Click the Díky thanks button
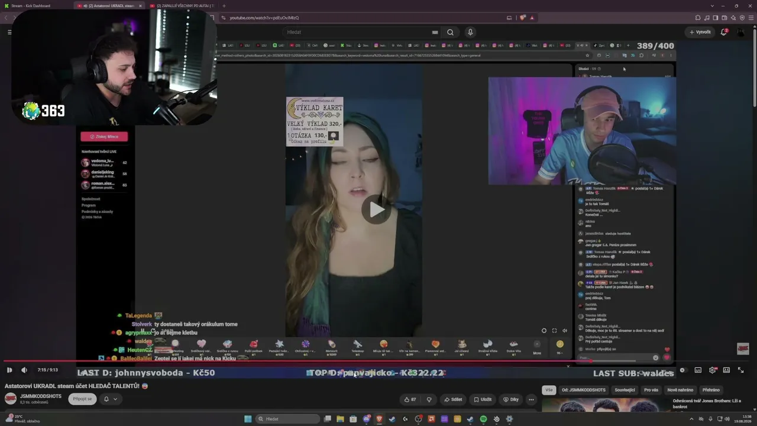This screenshot has width=757, height=426. pyautogui.click(x=511, y=399)
